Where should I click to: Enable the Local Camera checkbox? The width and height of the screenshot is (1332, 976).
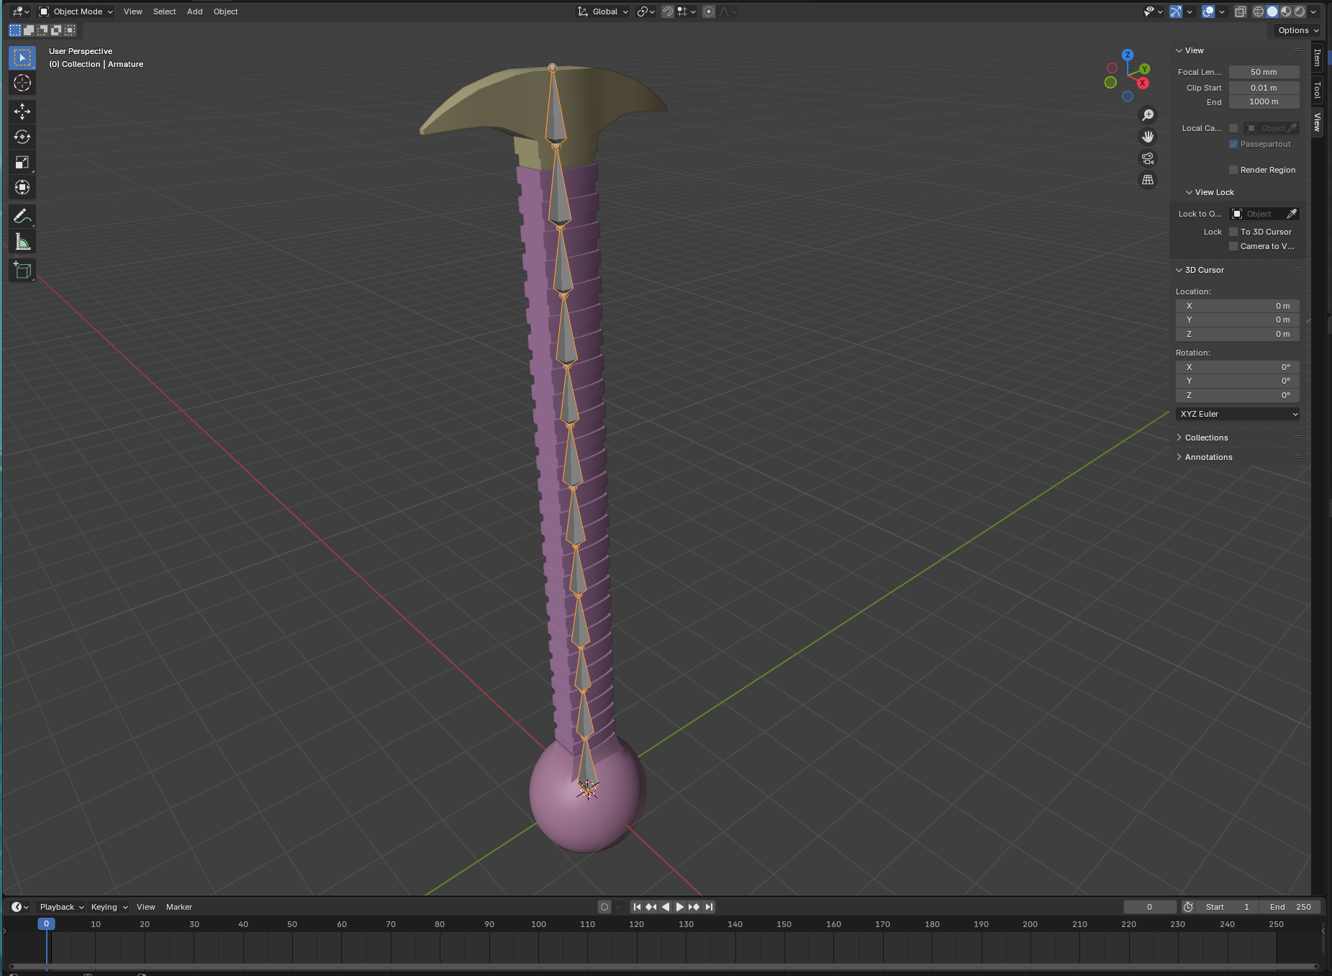coord(1233,128)
